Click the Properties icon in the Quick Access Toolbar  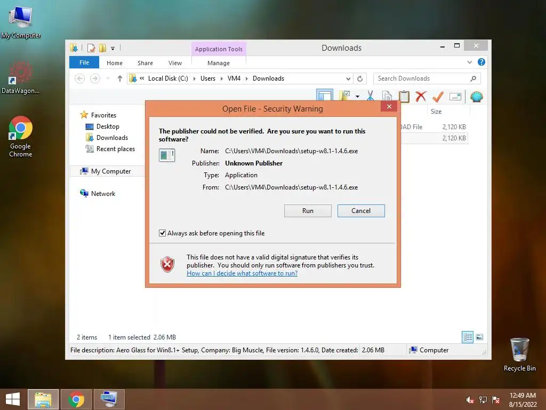pyautogui.click(x=91, y=48)
